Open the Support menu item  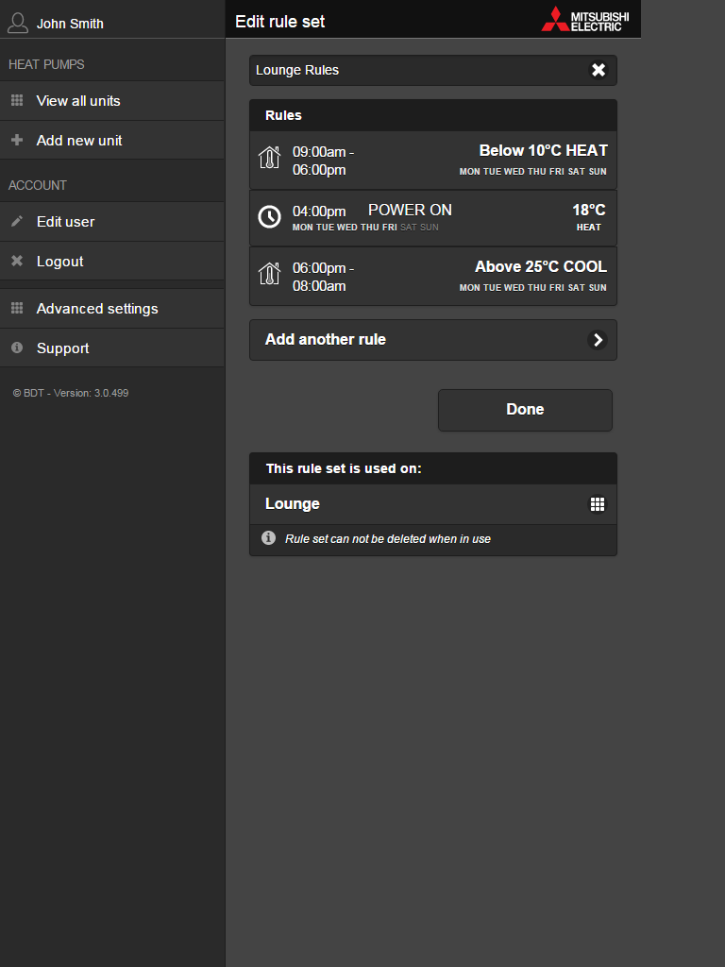click(112, 348)
